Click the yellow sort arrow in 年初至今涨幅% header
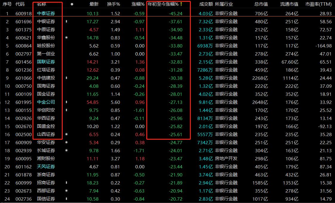335x203 pixels. click(181, 4)
